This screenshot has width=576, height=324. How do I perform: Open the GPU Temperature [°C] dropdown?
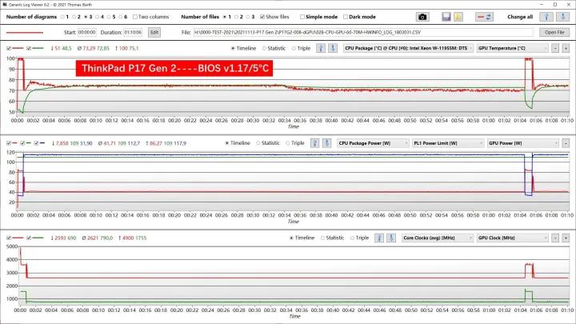[510, 48]
